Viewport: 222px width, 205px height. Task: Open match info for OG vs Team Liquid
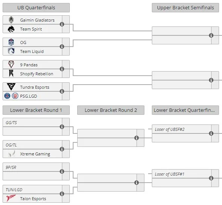point(62,47)
